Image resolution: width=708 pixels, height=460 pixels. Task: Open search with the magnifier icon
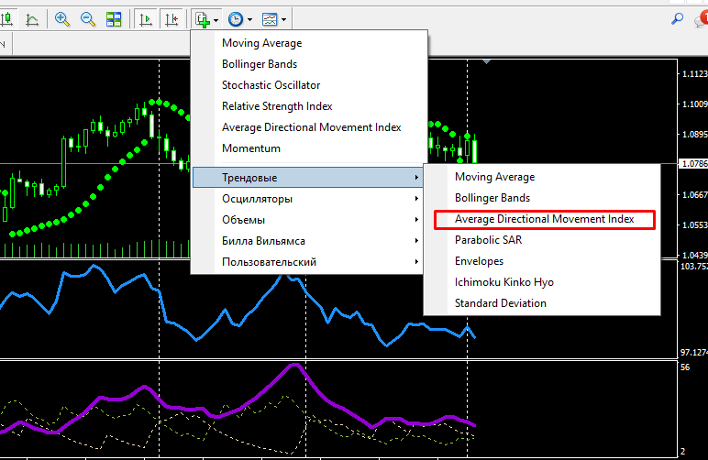point(677,19)
